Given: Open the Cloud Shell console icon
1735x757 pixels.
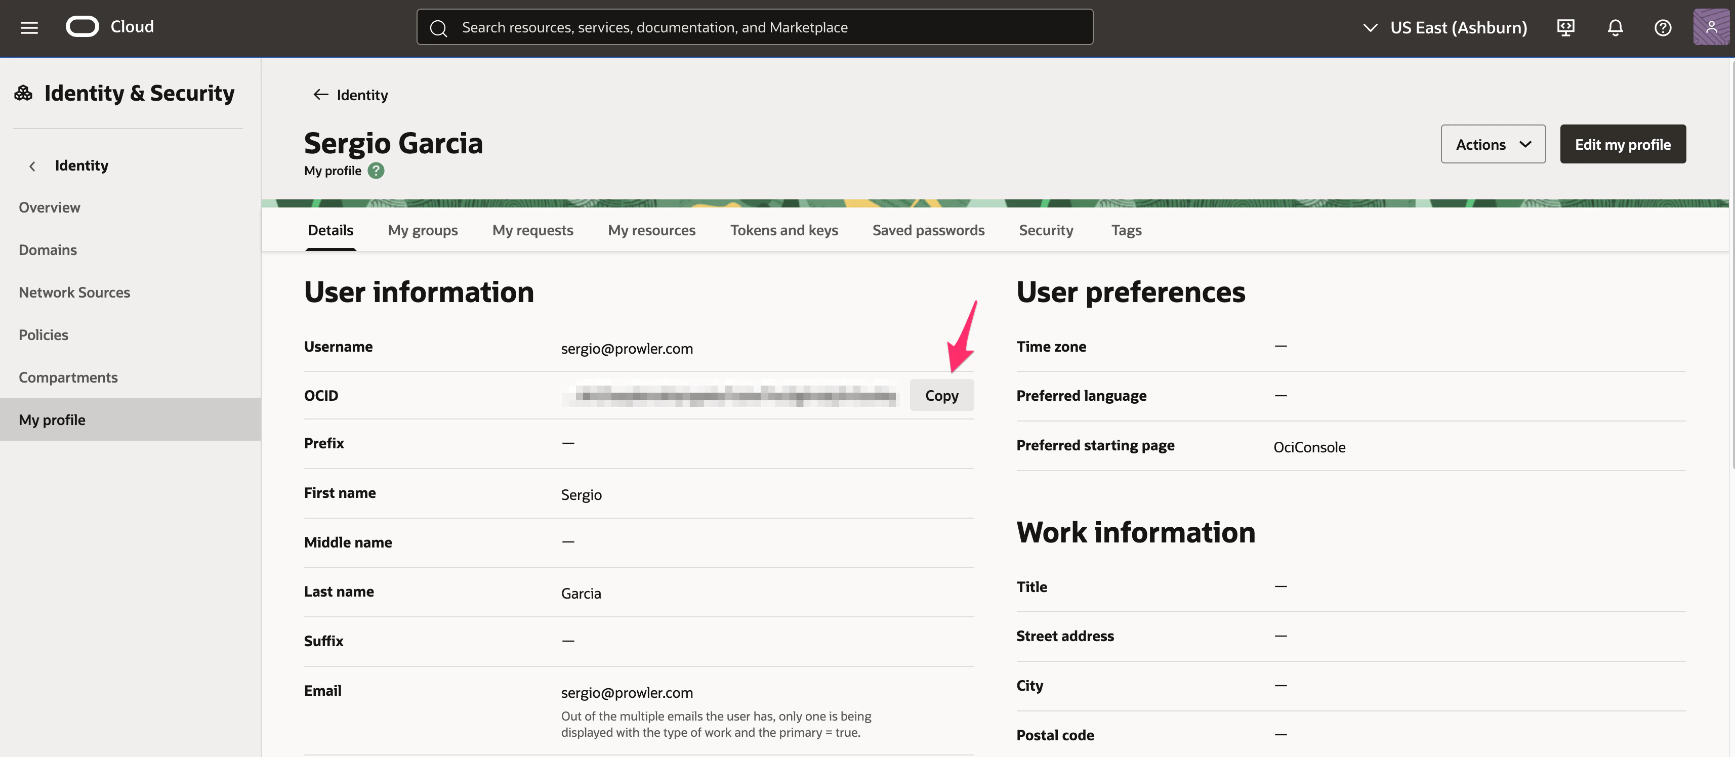Looking at the screenshot, I should [1566, 28].
